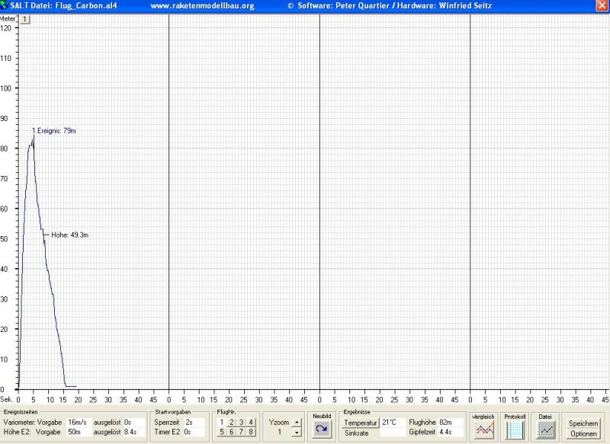Open Optionen settings
The width and height of the screenshot is (610, 444).
pos(583,433)
